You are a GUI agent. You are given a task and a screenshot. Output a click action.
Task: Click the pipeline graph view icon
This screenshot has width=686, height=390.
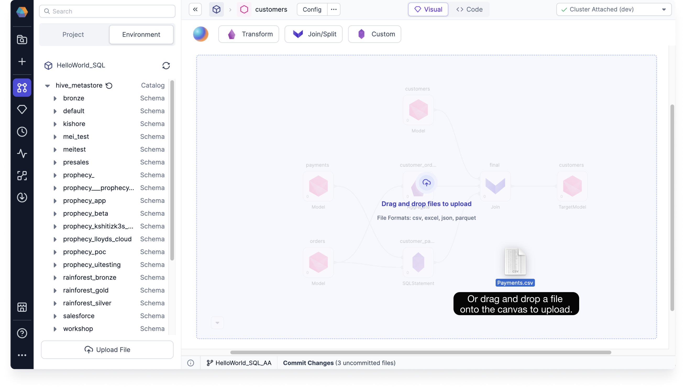(x=22, y=88)
